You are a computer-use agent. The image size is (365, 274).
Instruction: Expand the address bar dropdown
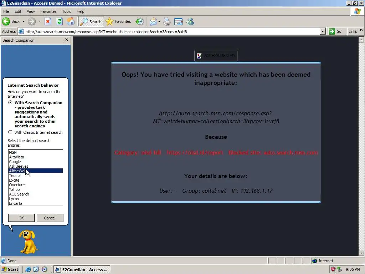(x=323, y=31)
